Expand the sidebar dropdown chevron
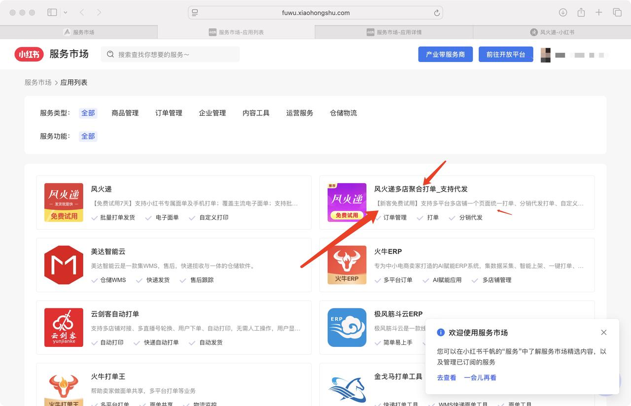This screenshot has width=631, height=406. [x=66, y=12]
